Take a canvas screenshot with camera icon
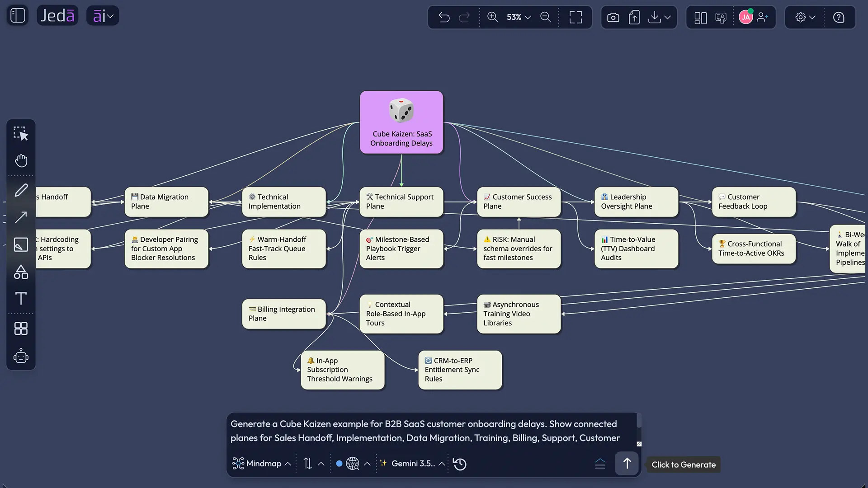This screenshot has width=868, height=488. pos(613,17)
